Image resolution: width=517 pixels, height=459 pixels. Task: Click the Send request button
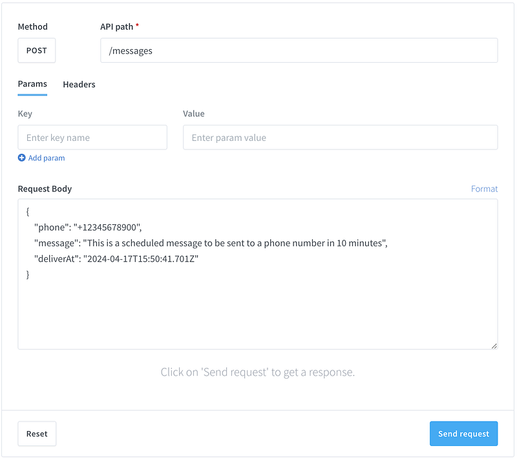point(463,434)
